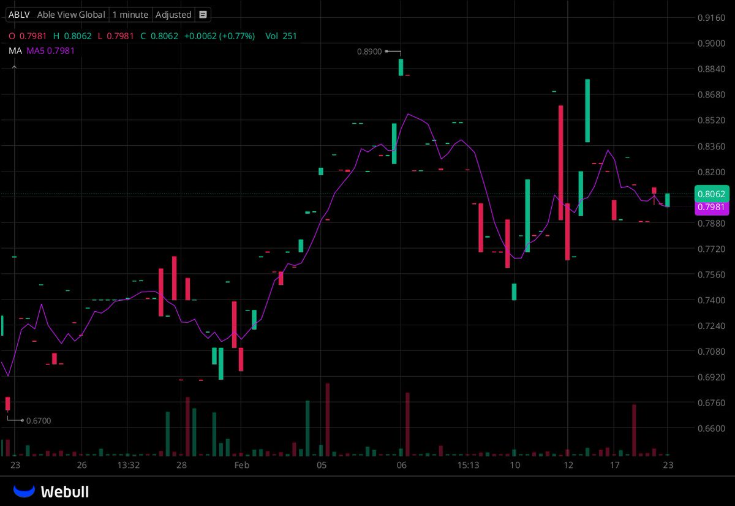The width and height of the screenshot is (735, 506).
Task: Click the 0.6700 low price annotation marker
Action: (39, 421)
